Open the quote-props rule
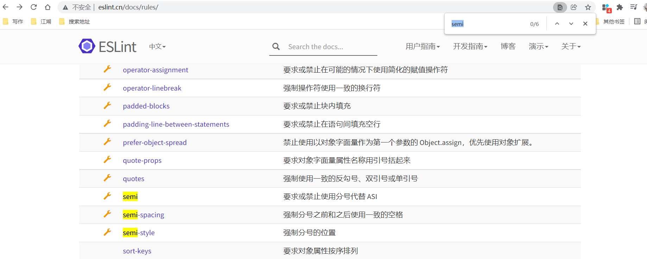Image resolution: width=647 pixels, height=259 pixels. [x=142, y=160]
